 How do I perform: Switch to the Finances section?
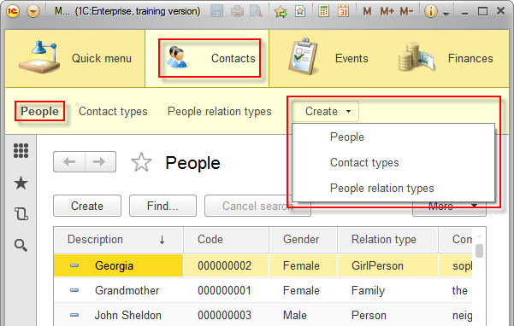pyautogui.click(x=446, y=59)
